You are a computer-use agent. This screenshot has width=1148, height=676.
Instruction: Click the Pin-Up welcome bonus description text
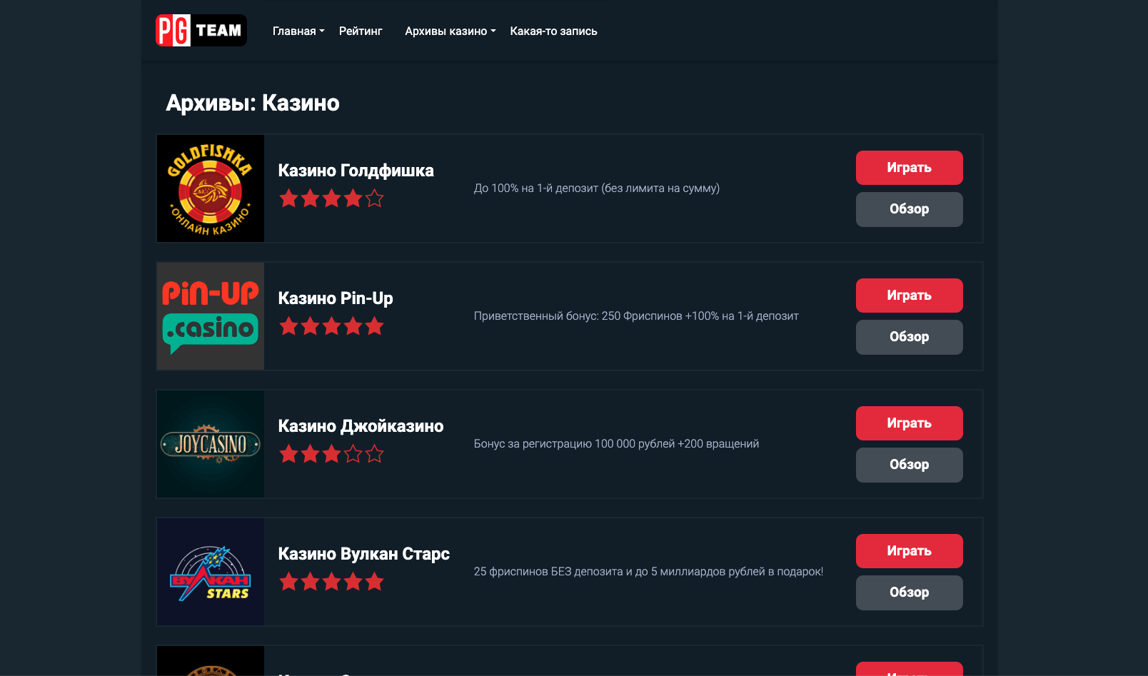[x=636, y=316]
